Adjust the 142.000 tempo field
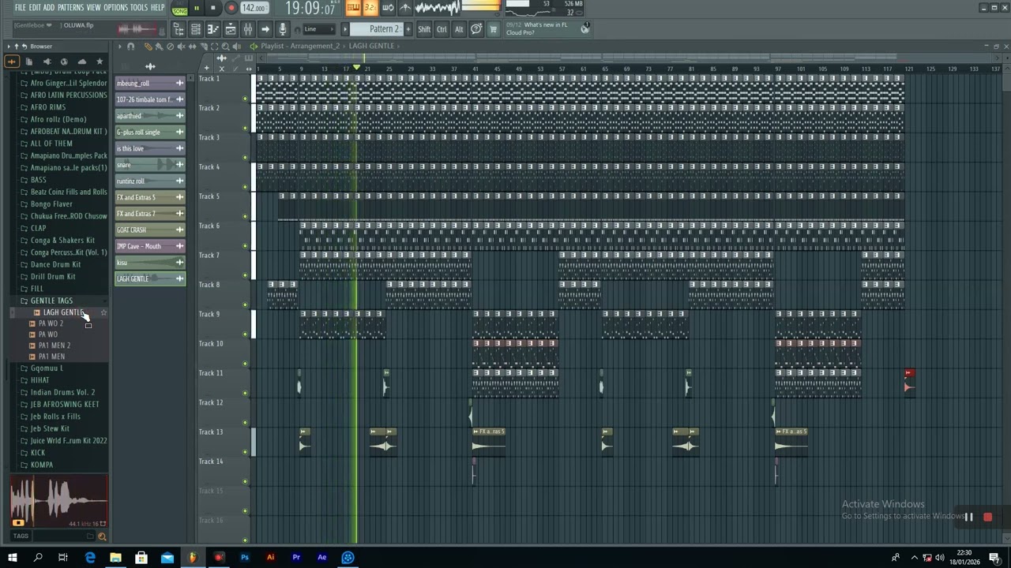Viewport: 1011px width, 568px height. coord(254,8)
